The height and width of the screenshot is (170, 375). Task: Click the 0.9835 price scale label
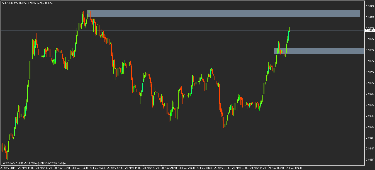369,160
